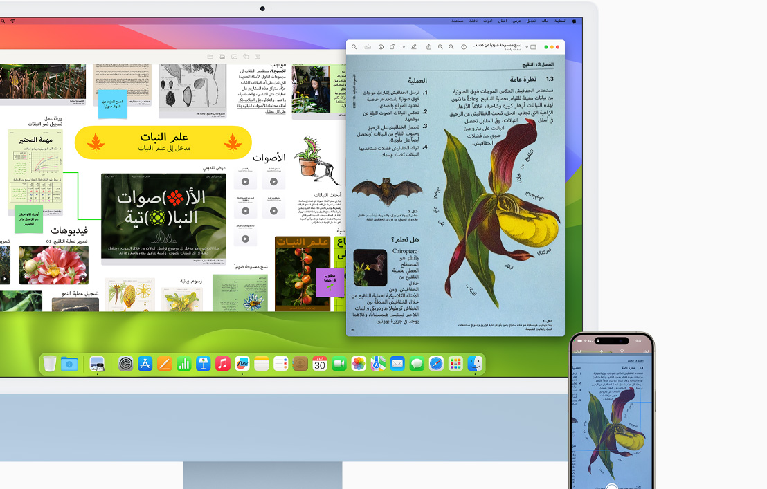
Task: Launch Music from the Dock
Action: point(223,364)
